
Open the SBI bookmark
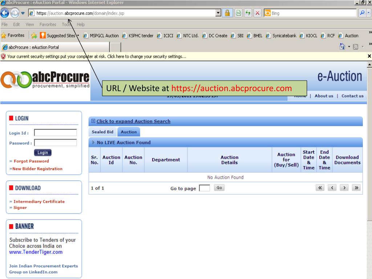237,36
